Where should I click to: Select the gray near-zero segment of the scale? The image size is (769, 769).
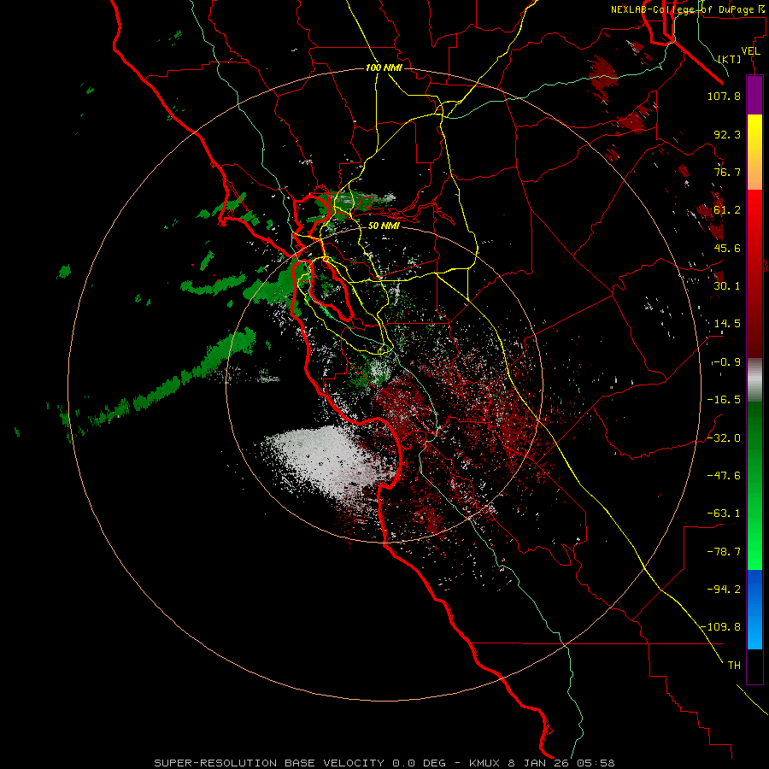754,379
